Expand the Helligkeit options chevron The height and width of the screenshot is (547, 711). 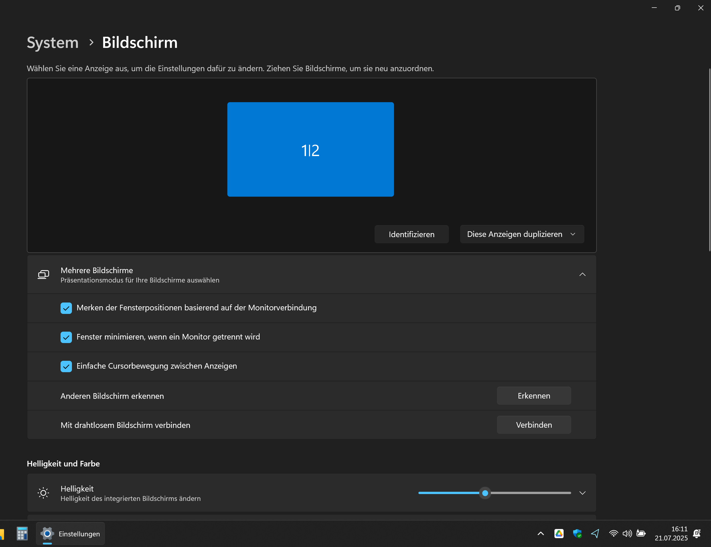(x=582, y=493)
